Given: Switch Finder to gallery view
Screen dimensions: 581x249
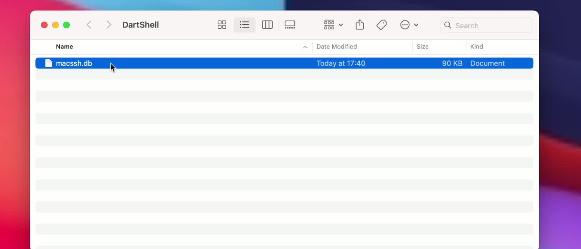Looking at the screenshot, I should (290, 25).
